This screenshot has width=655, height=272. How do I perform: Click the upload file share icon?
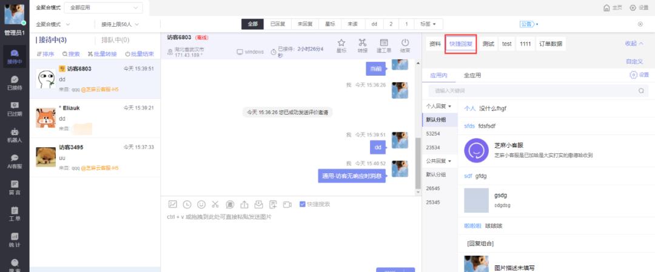pos(244,204)
